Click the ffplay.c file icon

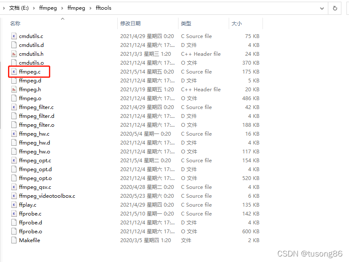(14, 205)
